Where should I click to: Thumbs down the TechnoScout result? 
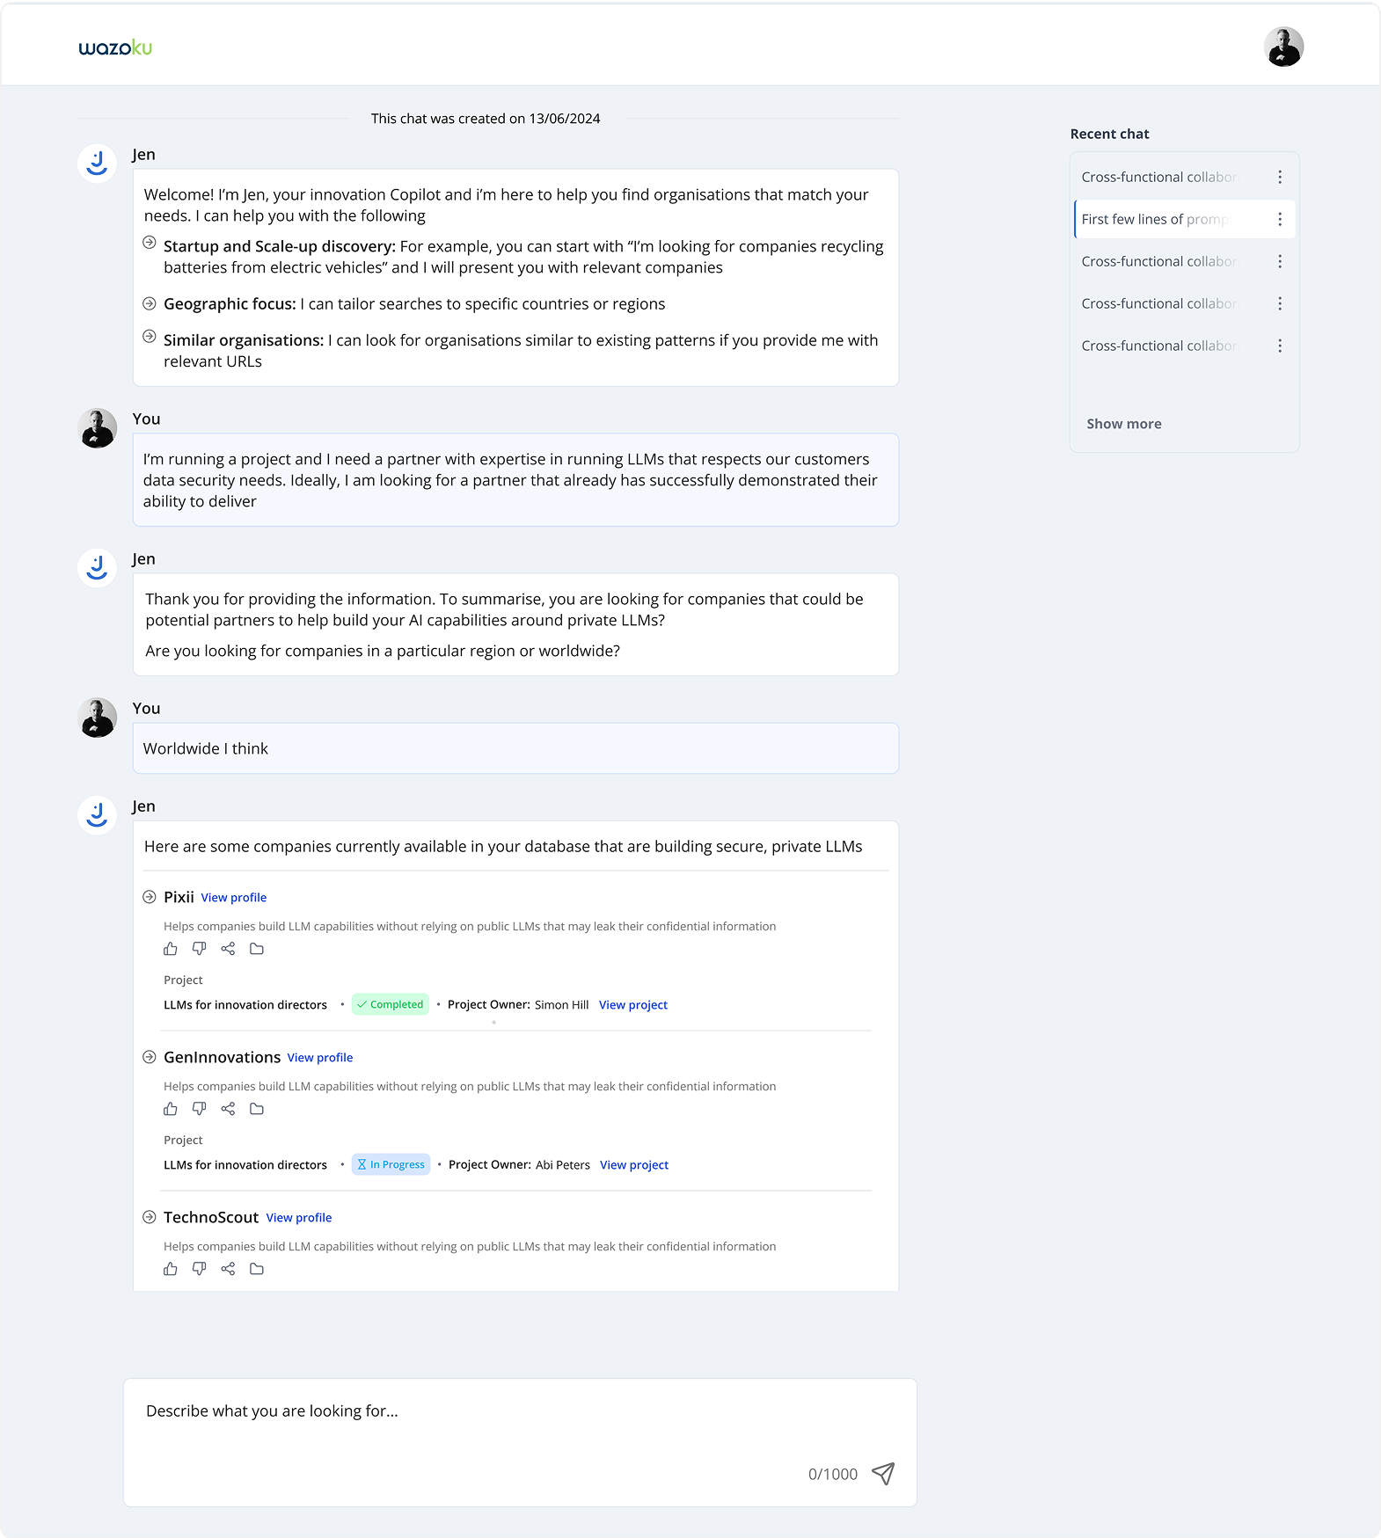point(200,1269)
